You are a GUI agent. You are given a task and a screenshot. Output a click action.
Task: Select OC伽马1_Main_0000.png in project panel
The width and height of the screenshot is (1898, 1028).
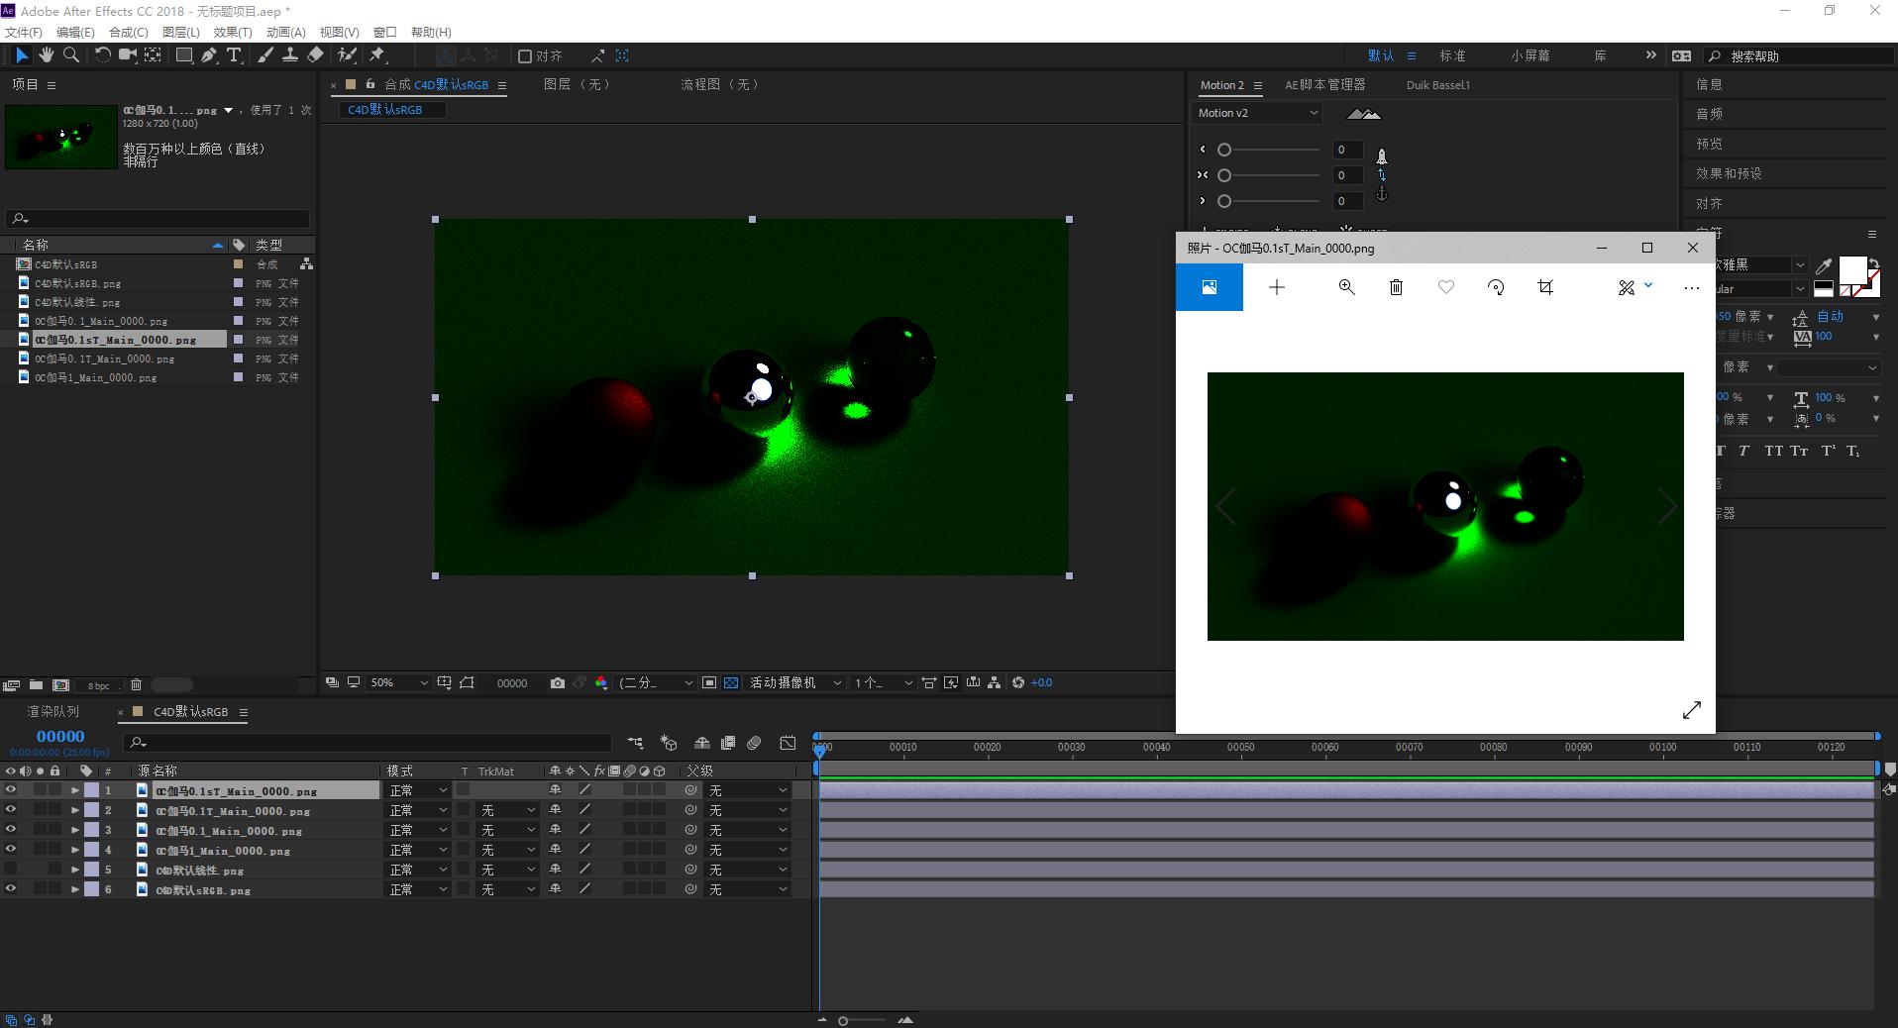click(95, 377)
